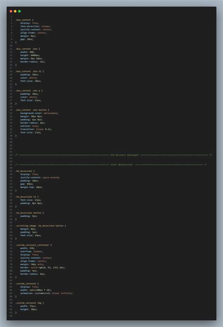
Task: Click the .he_Associate h1 selector
Action: tap(26, 197)
